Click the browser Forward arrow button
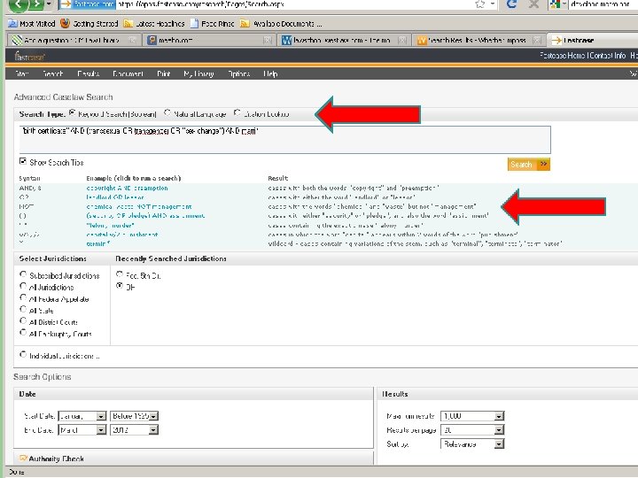 tap(37, 4)
